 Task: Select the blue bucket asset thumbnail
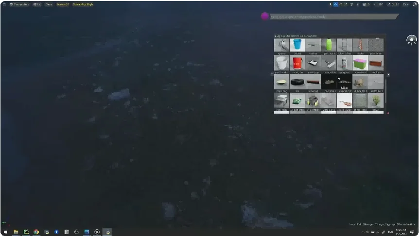pyautogui.click(x=297, y=45)
